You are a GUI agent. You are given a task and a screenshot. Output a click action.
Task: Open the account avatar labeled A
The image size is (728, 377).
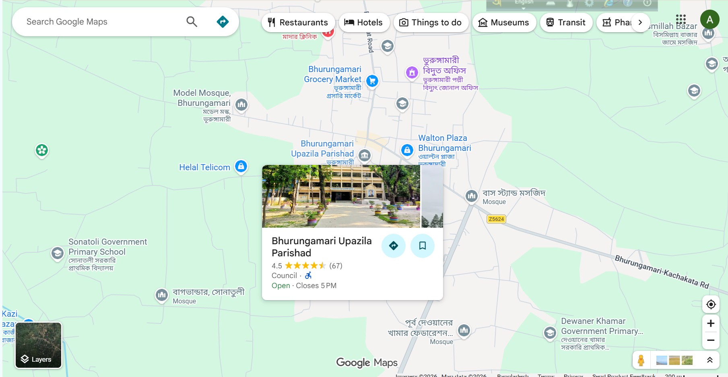pos(710,20)
